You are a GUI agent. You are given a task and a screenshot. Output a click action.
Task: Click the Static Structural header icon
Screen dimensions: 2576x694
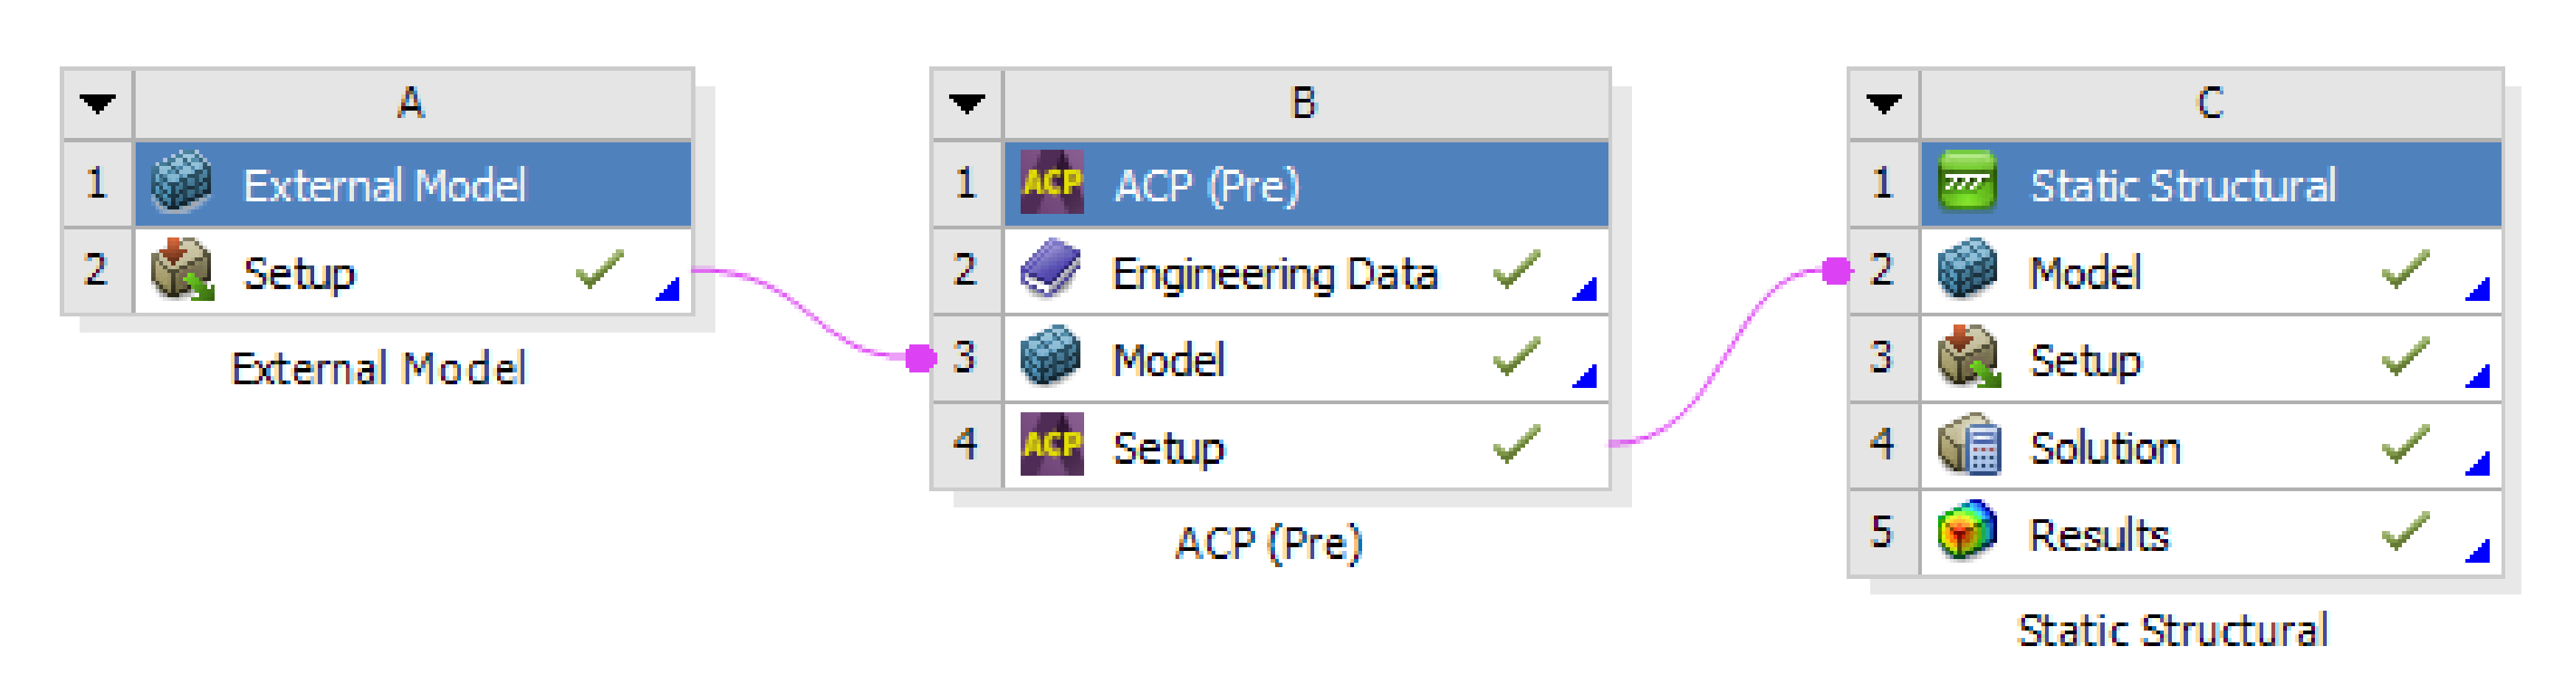[x=1967, y=184]
